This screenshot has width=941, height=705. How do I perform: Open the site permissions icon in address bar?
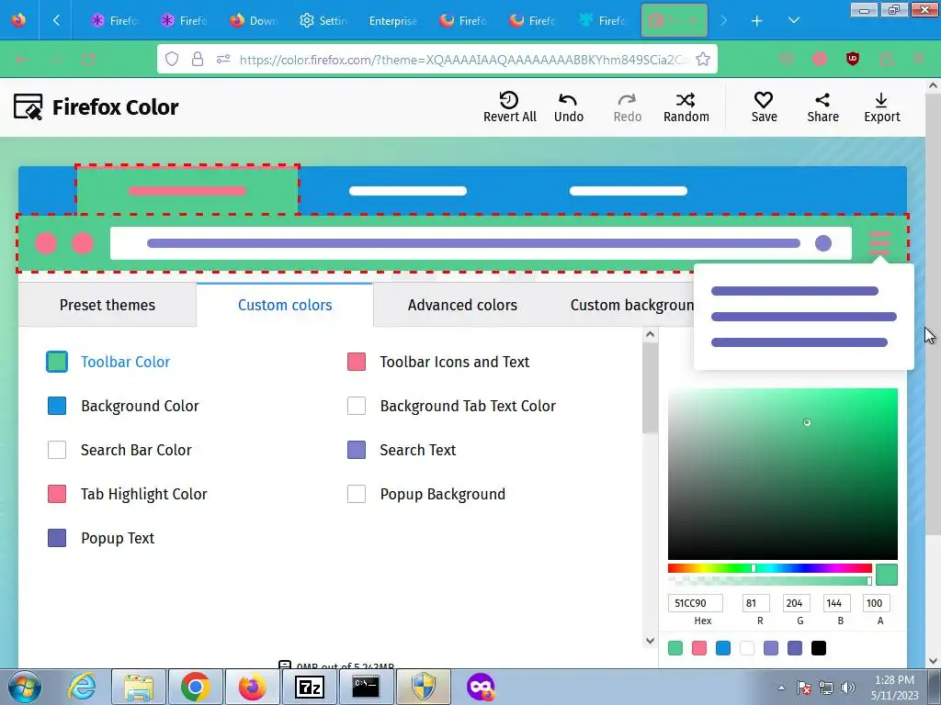(x=223, y=59)
